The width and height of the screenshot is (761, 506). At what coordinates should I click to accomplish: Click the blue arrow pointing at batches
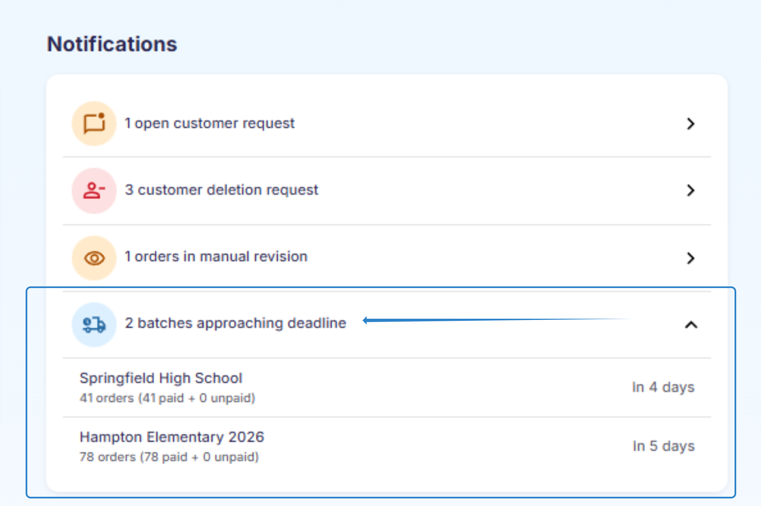click(x=462, y=320)
